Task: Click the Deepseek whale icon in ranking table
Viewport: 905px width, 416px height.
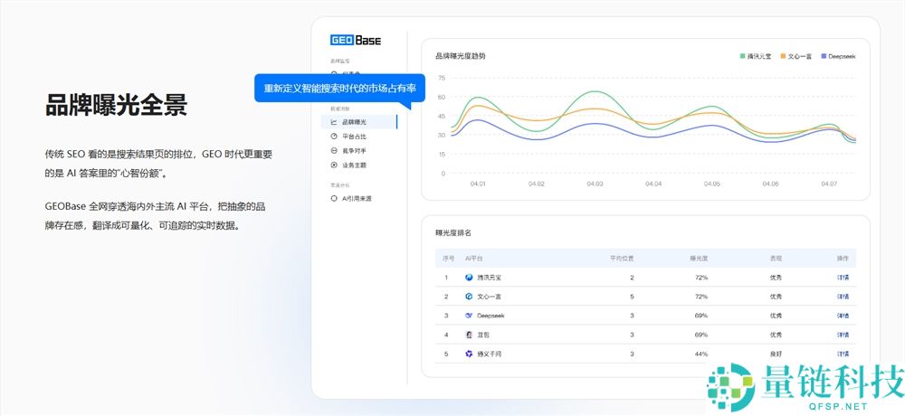Action: click(469, 316)
